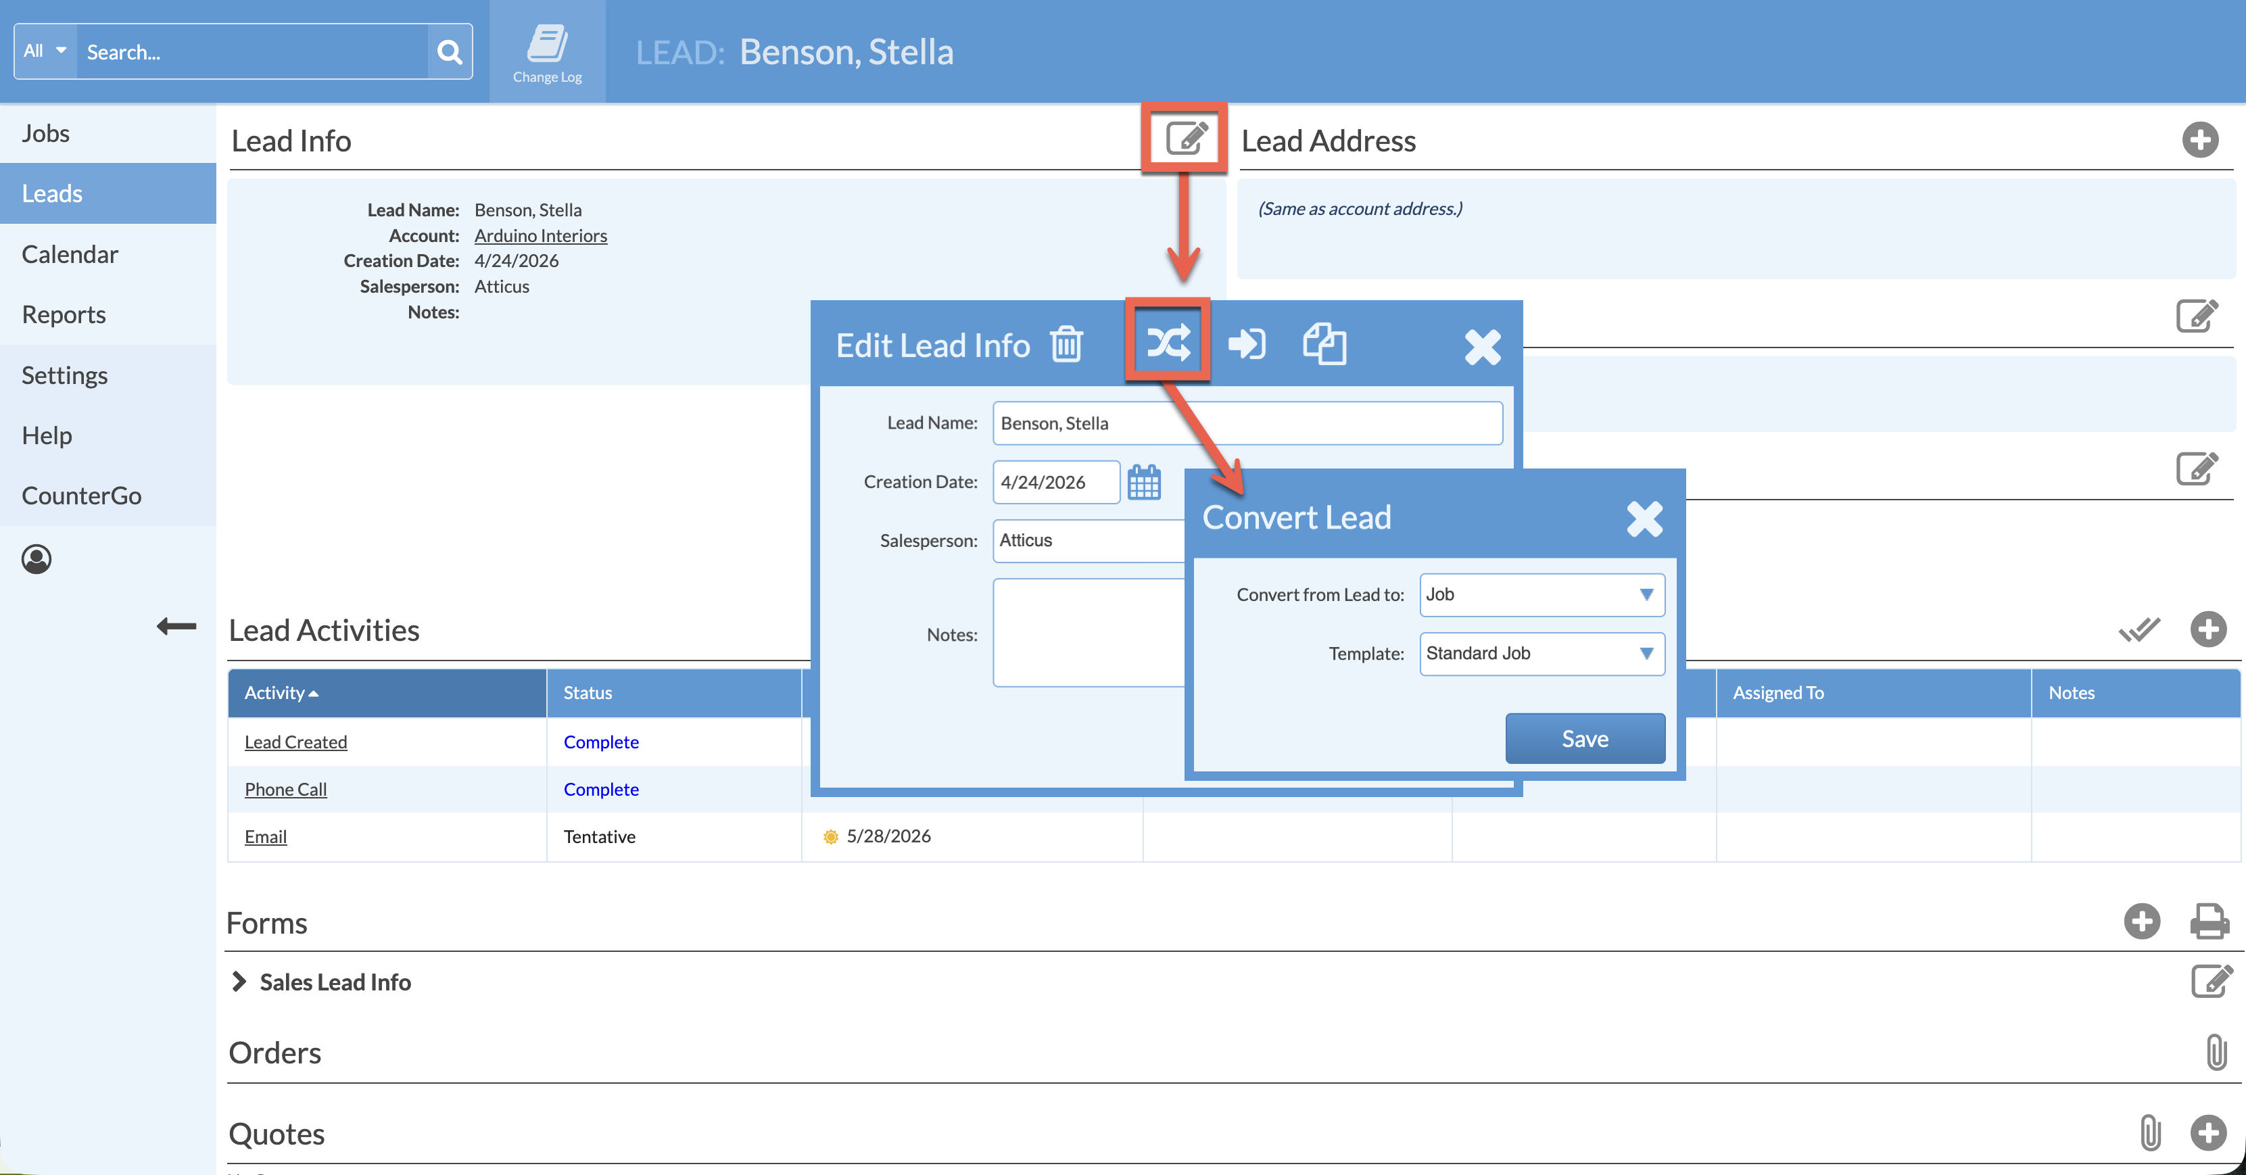Open the date picker calendar icon

pos(1144,481)
